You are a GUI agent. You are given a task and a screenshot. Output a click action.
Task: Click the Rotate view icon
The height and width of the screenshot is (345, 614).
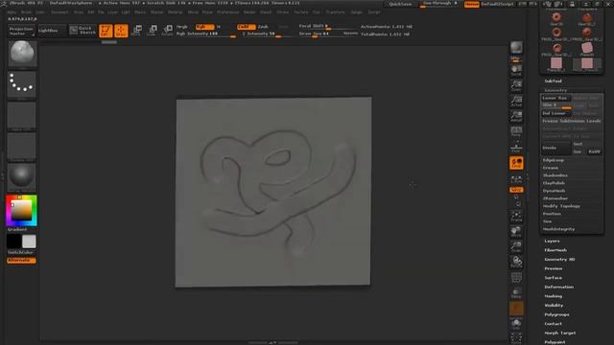pyautogui.click(x=516, y=262)
